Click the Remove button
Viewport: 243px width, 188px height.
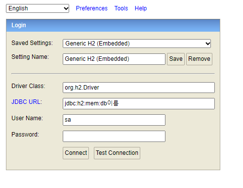pos(199,59)
